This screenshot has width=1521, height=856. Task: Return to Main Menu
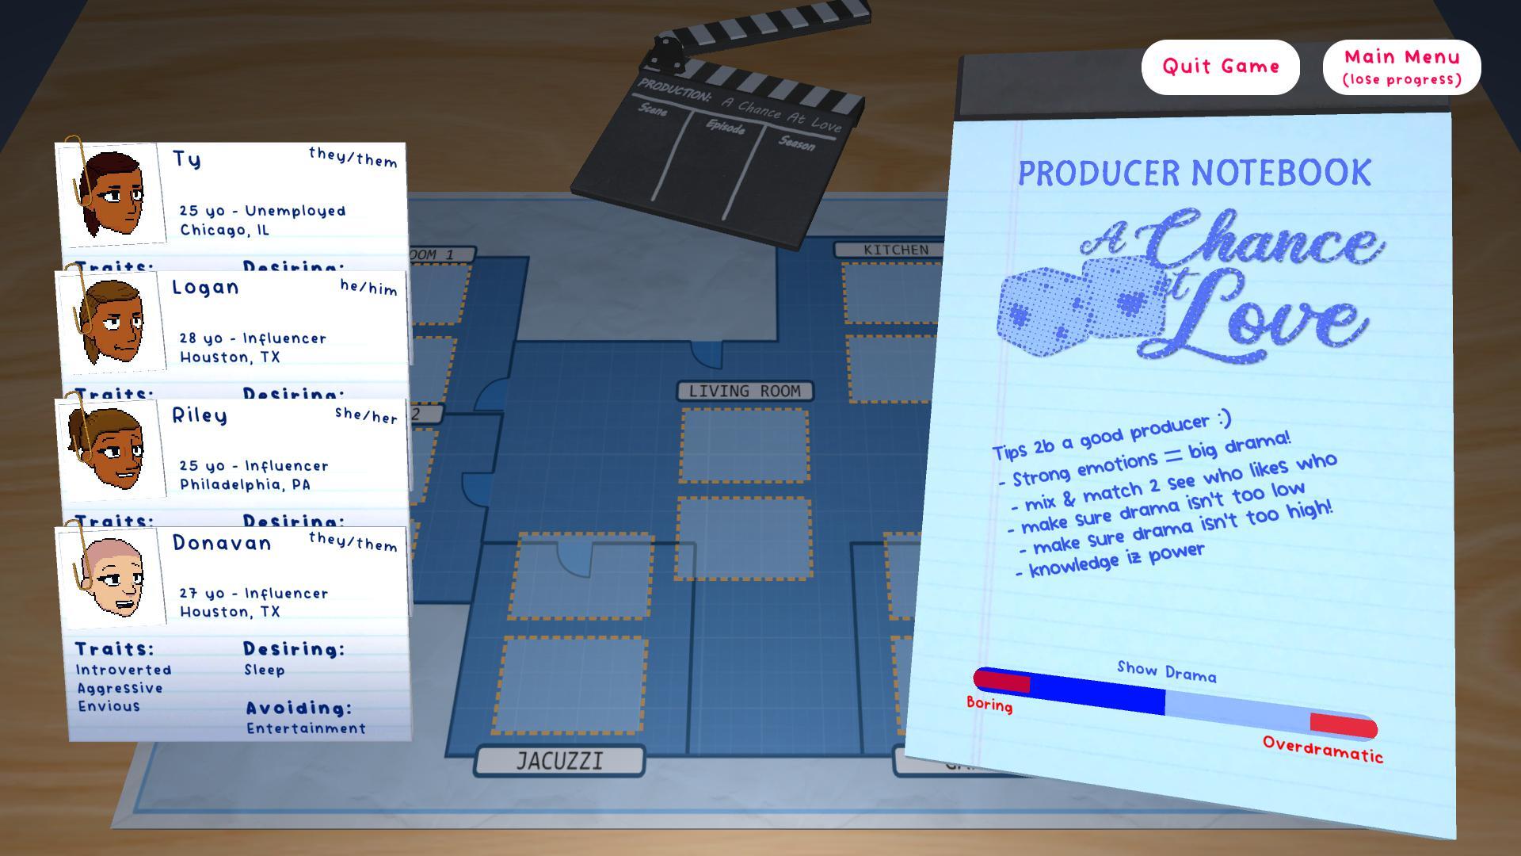click(1401, 67)
